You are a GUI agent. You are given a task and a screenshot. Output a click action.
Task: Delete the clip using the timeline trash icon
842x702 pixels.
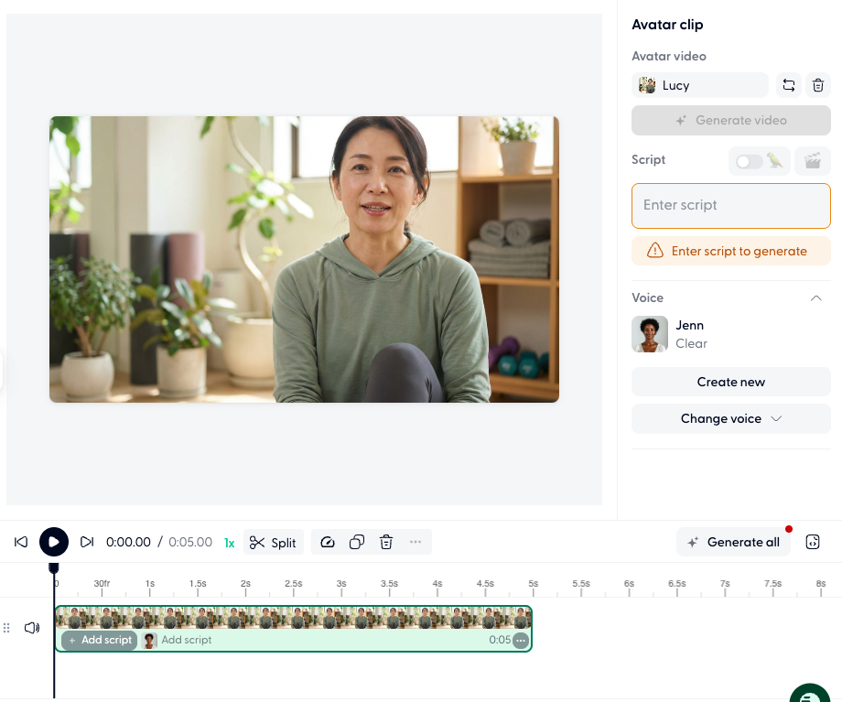click(x=386, y=542)
